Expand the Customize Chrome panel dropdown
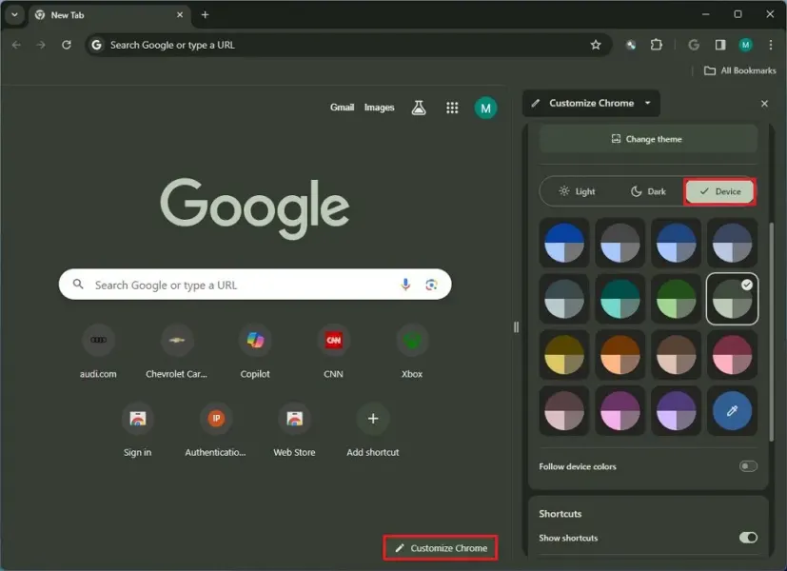The height and width of the screenshot is (571, 787). coord(648,103)
